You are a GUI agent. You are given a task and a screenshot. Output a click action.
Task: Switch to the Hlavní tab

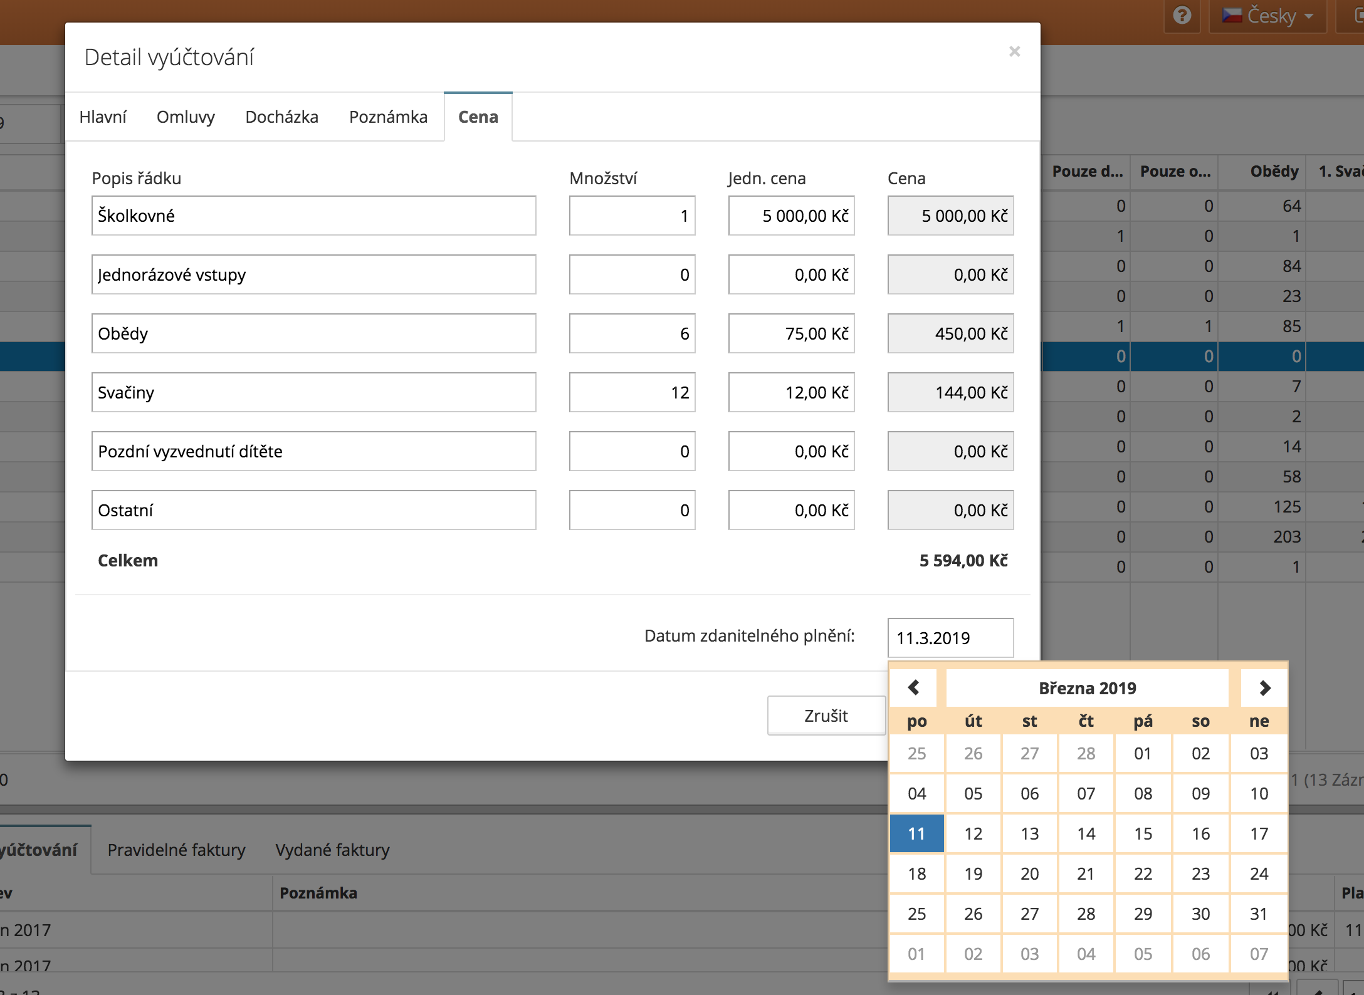103,117
